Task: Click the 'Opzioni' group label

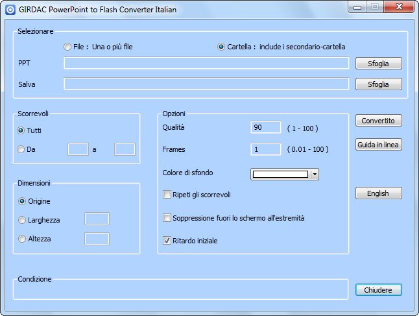Action: [x=174, y=114]
